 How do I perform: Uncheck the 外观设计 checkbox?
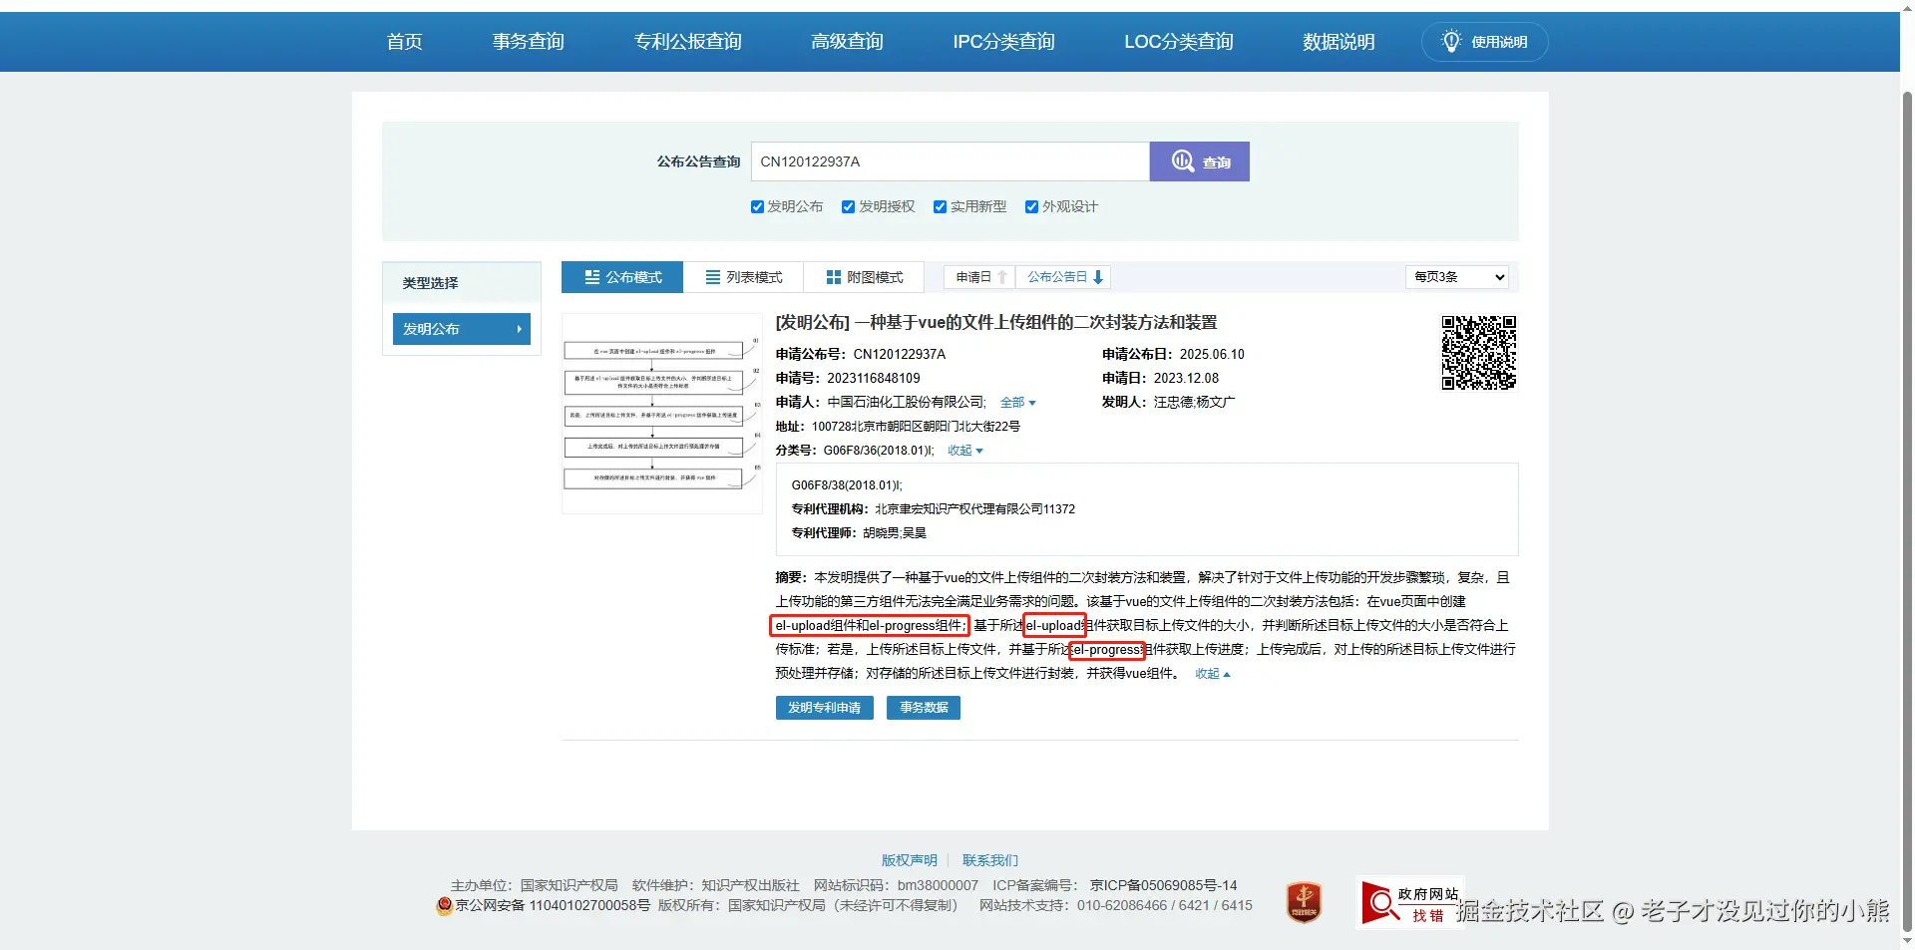tap(1031, 207)
